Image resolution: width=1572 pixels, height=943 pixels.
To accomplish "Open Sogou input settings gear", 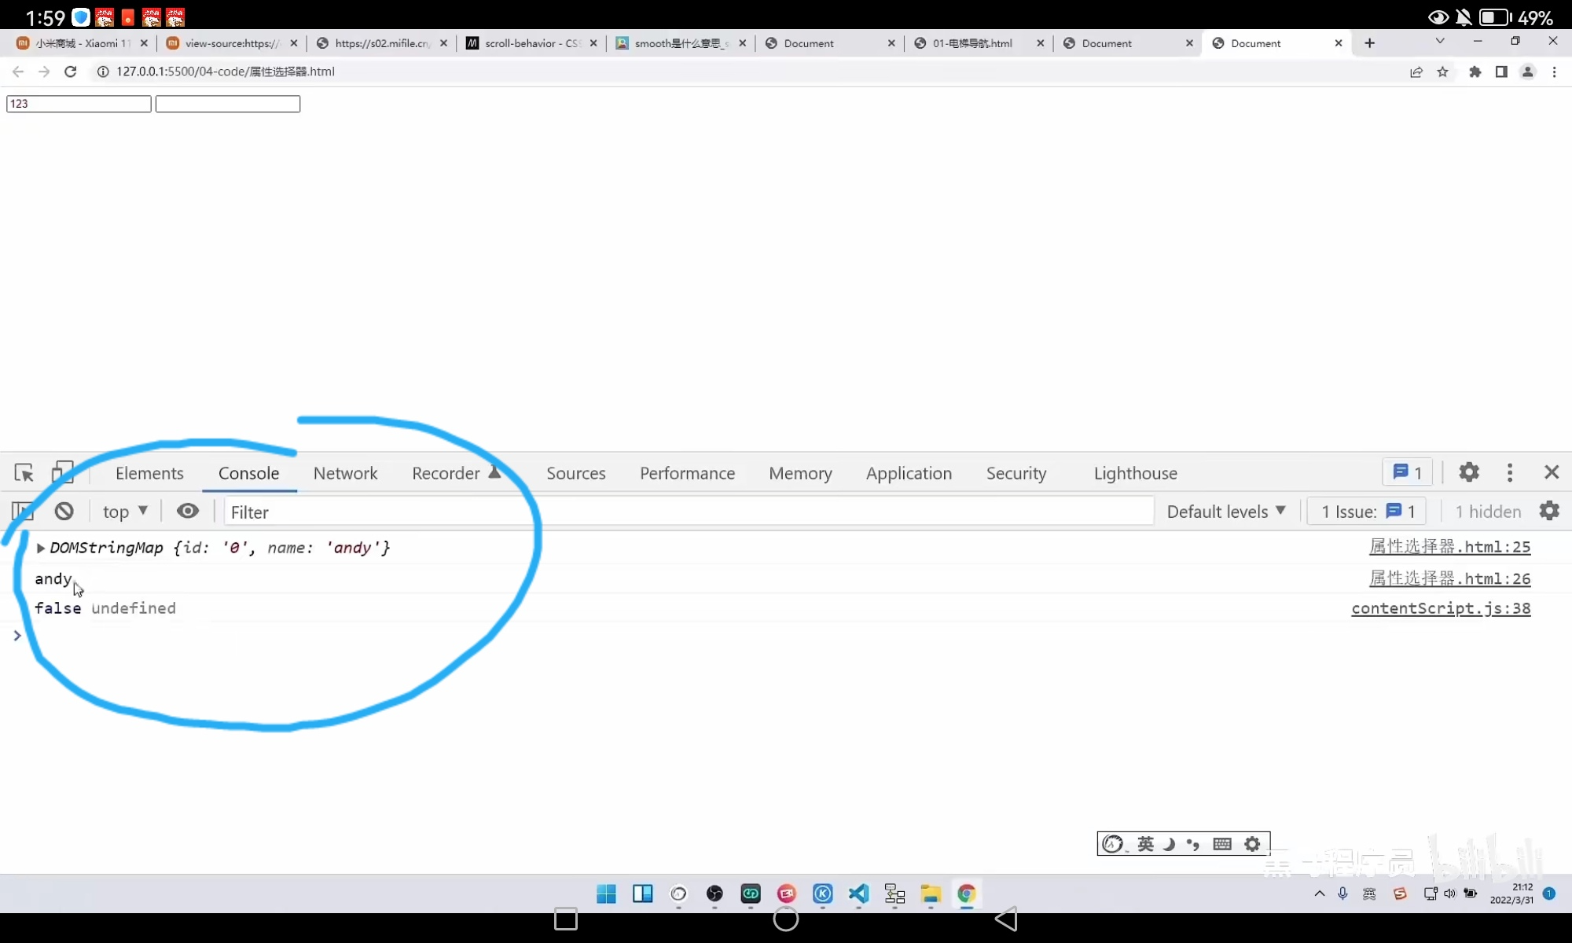I will (1251, 843).
